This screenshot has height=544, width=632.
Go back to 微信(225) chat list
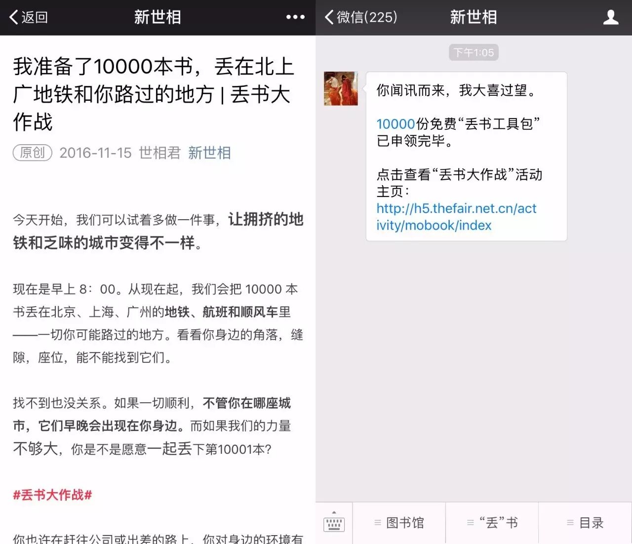361,17
